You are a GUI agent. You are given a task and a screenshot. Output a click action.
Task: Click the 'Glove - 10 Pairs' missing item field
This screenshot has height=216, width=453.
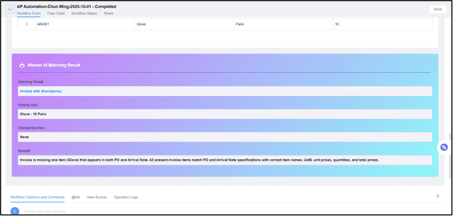225,114
